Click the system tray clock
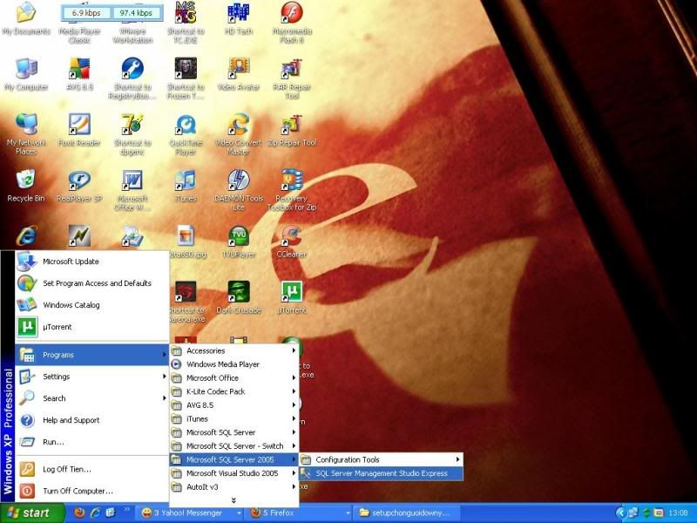697x523 pixels. point(679,513)
